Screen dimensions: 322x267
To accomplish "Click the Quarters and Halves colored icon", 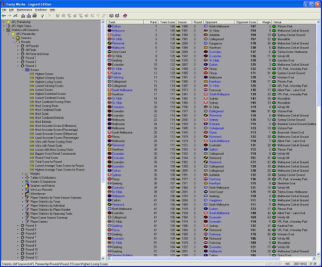I will coord(27,186).
